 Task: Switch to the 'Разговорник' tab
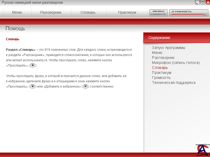[x=51, y=12]
